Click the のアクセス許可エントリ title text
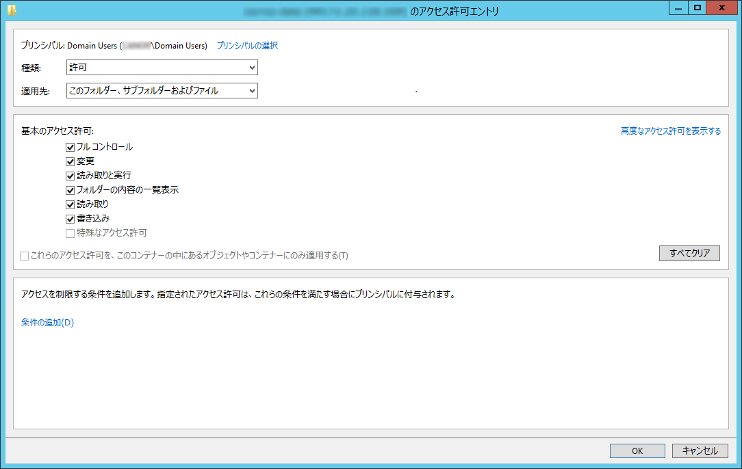 (455, 11)
